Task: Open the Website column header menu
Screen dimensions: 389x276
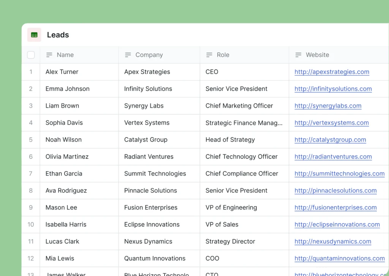Action: (x=317, y=55)
